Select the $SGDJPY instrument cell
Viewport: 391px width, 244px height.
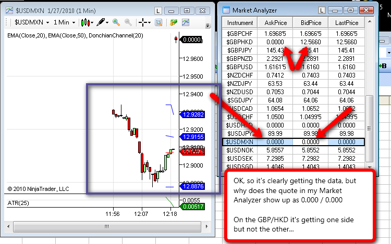(x=240, y=100)
